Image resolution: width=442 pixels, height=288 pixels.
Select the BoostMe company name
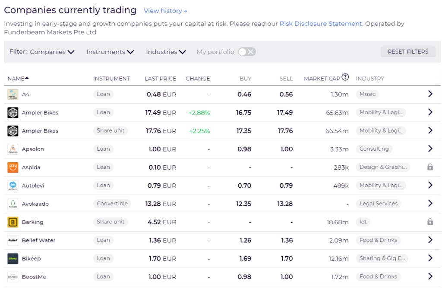[34, 277]
